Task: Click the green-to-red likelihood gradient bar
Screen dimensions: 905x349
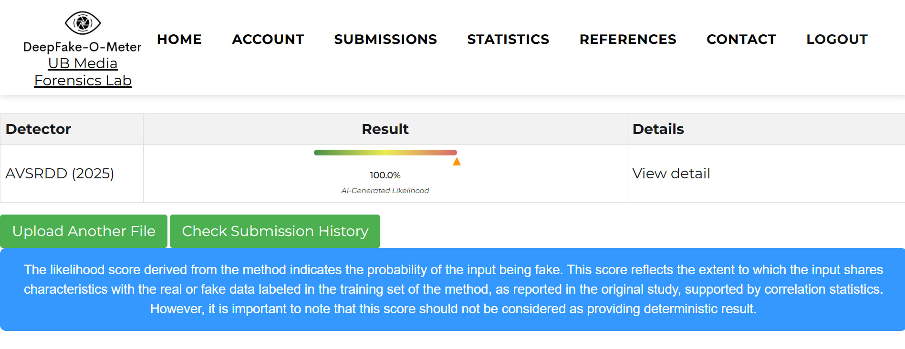Action: pyautogui.click(x=385, y=153)
